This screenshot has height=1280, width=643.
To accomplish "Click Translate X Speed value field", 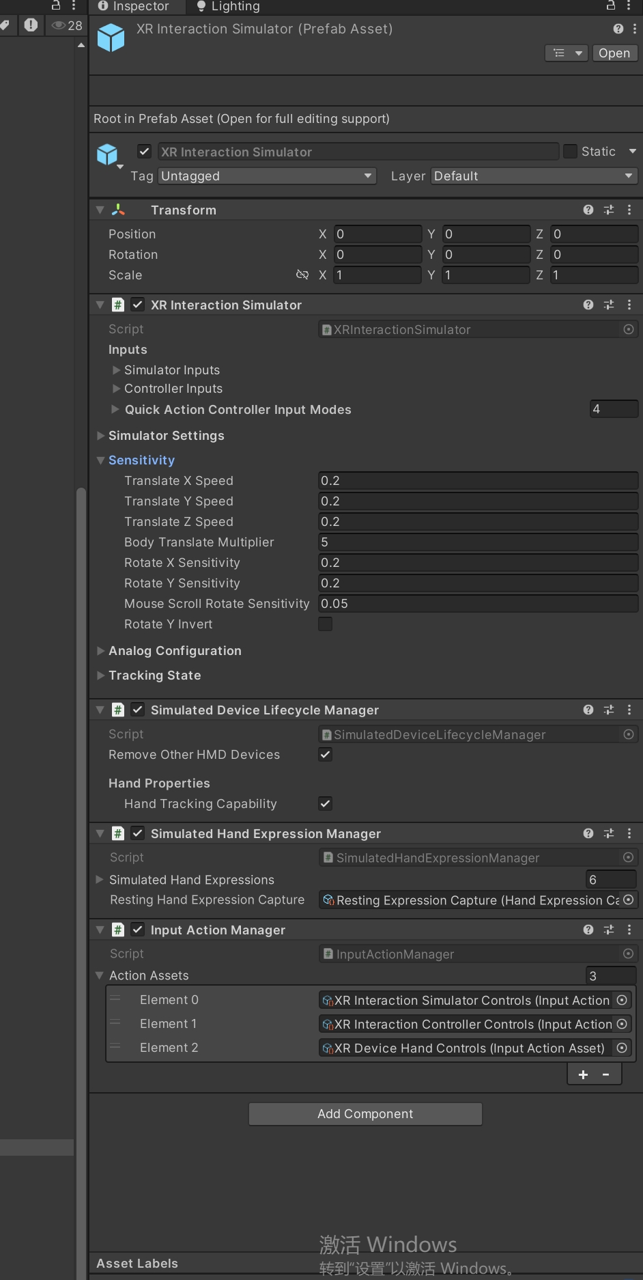I will [478, 481].
